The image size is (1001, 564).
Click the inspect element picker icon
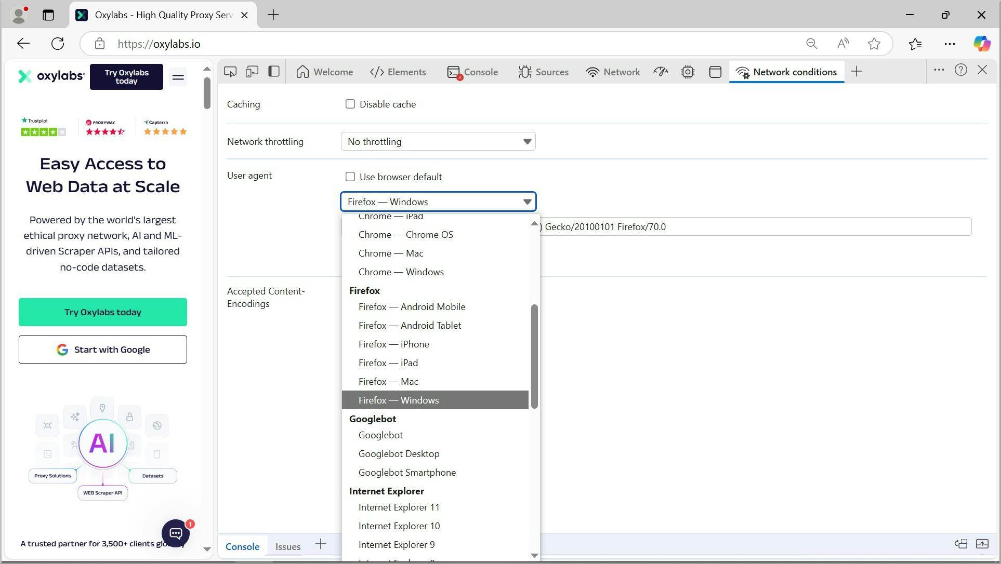click(230, 72)
